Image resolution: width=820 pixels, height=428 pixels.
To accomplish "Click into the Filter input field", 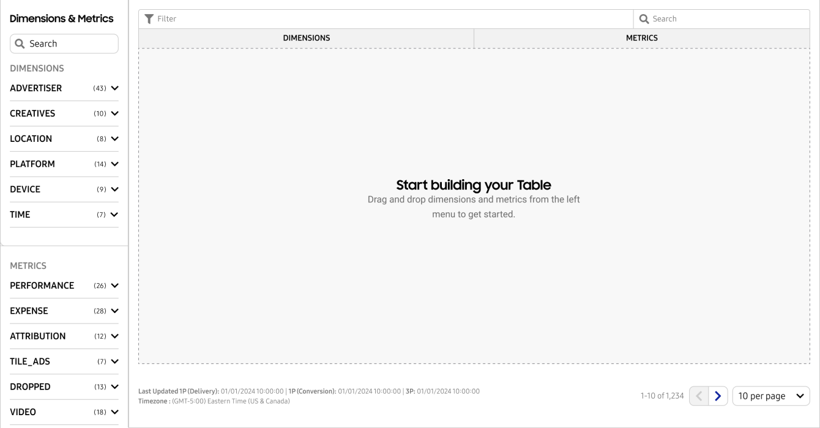I will point(392,19).
